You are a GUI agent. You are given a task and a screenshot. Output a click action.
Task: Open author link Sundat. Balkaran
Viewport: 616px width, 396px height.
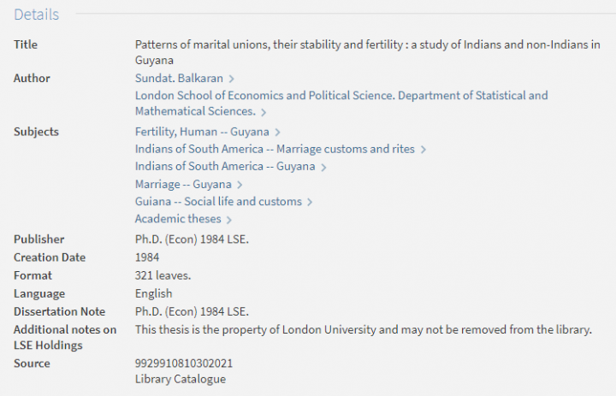[x=178, y=79]
